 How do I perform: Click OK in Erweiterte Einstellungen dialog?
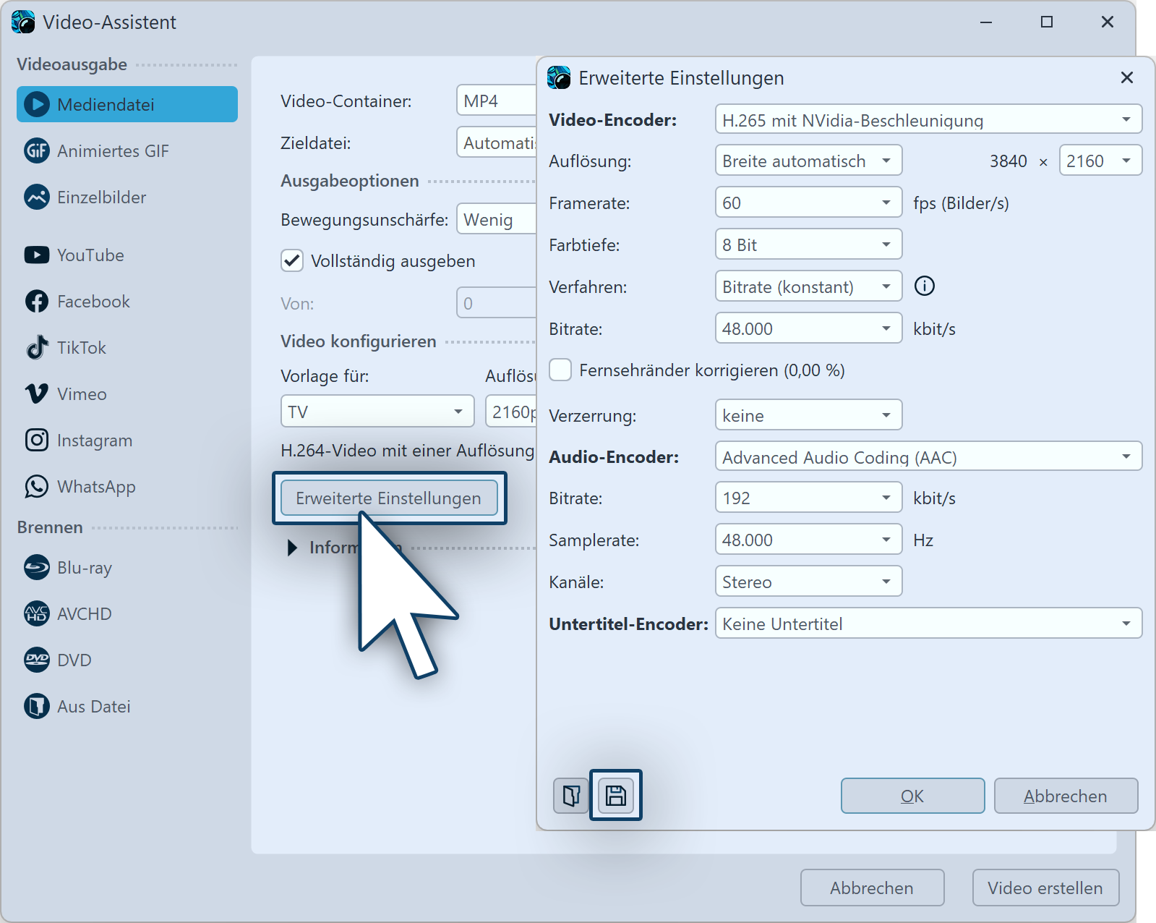point(912,796)
